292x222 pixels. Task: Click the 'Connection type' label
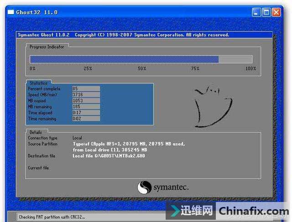42,138
